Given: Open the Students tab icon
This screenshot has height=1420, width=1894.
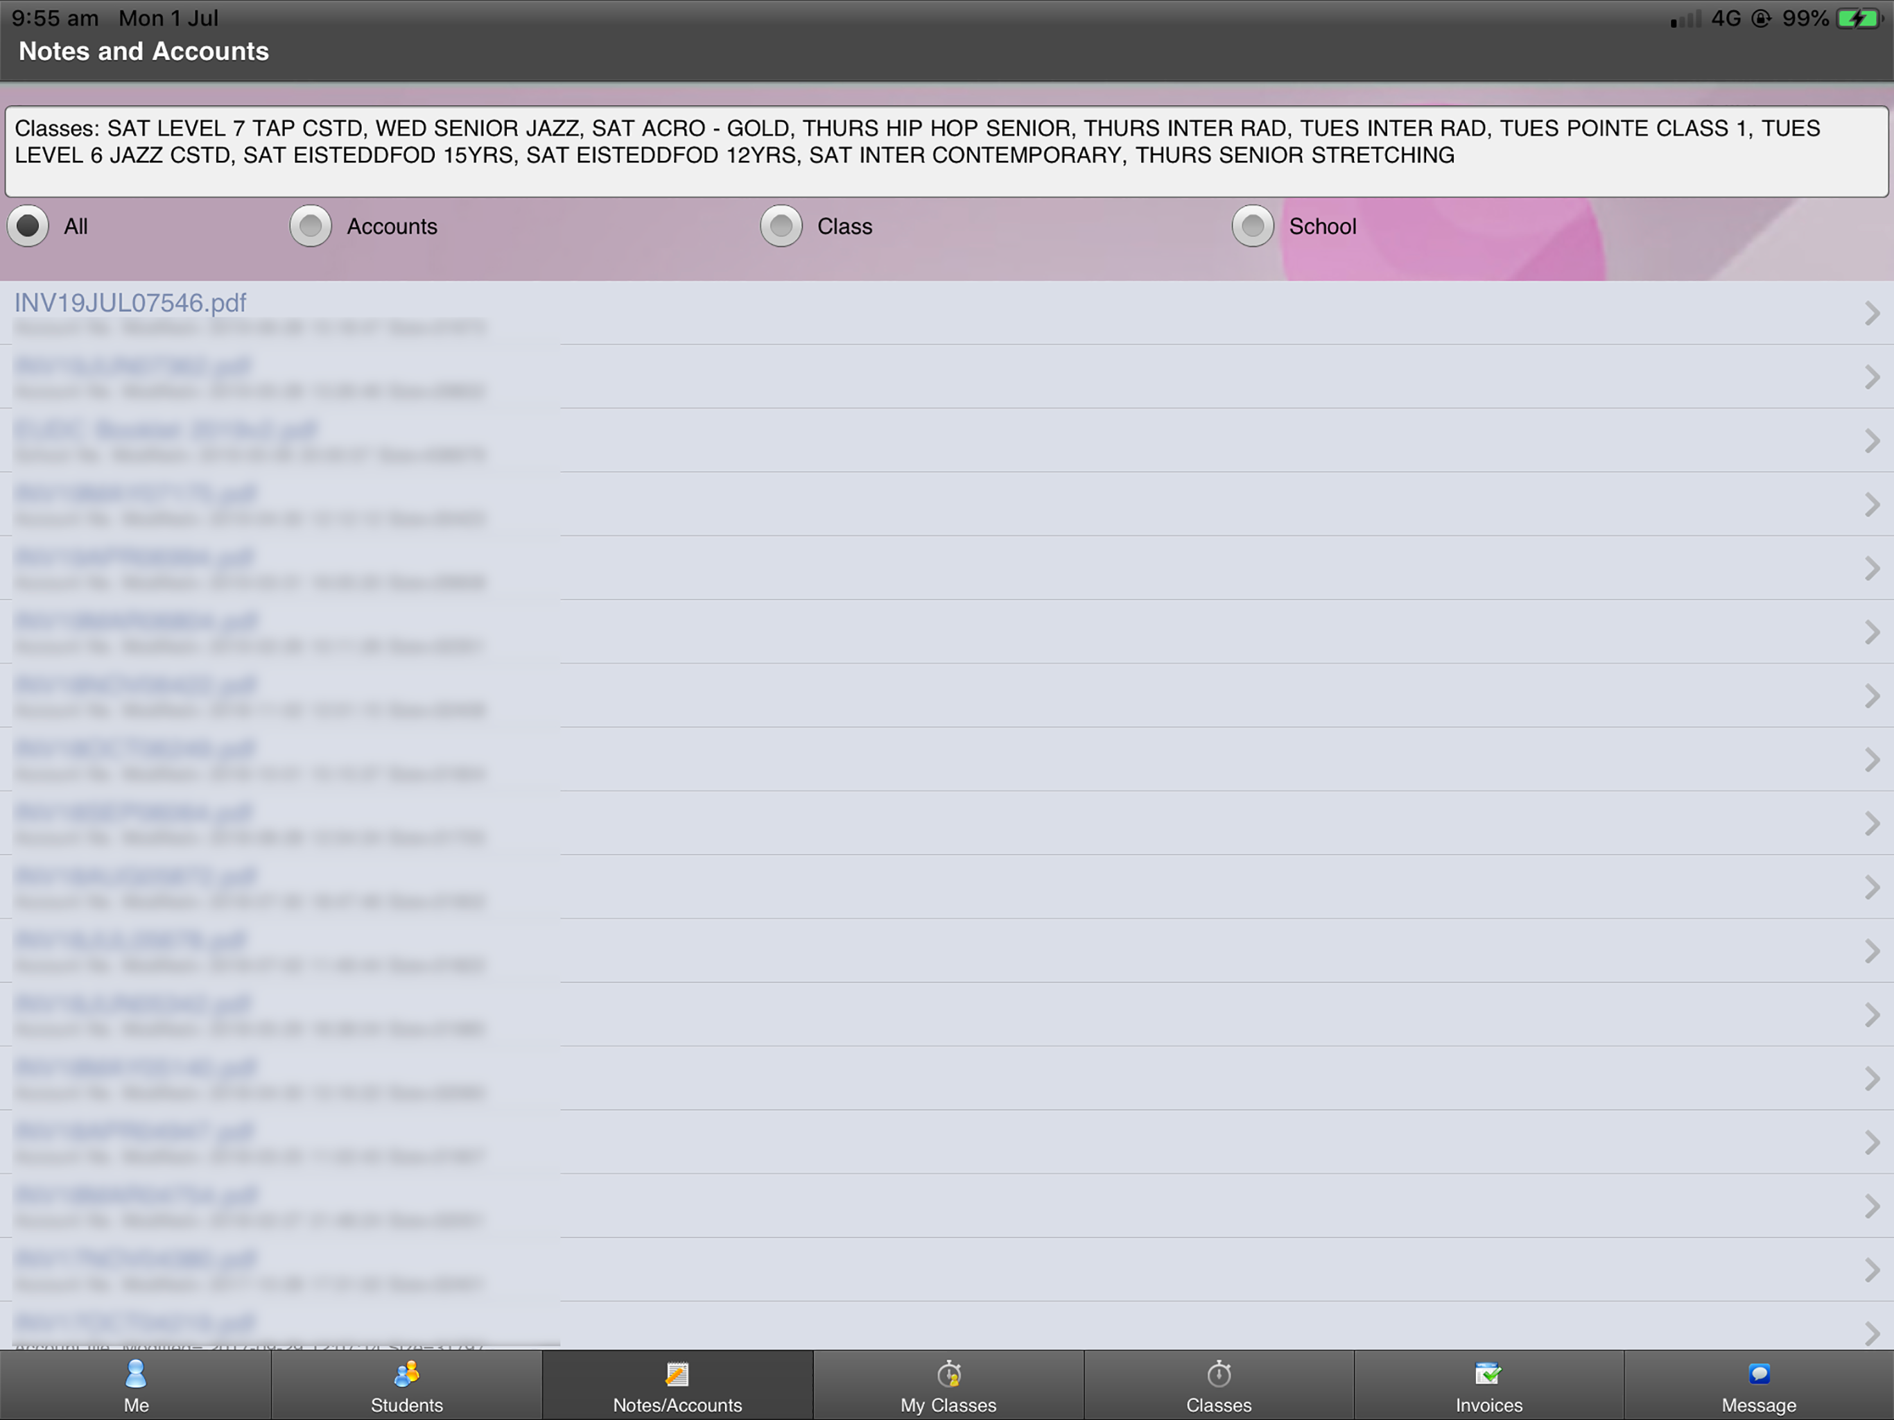Looking at the screenshot, I should coord(407,1374).
